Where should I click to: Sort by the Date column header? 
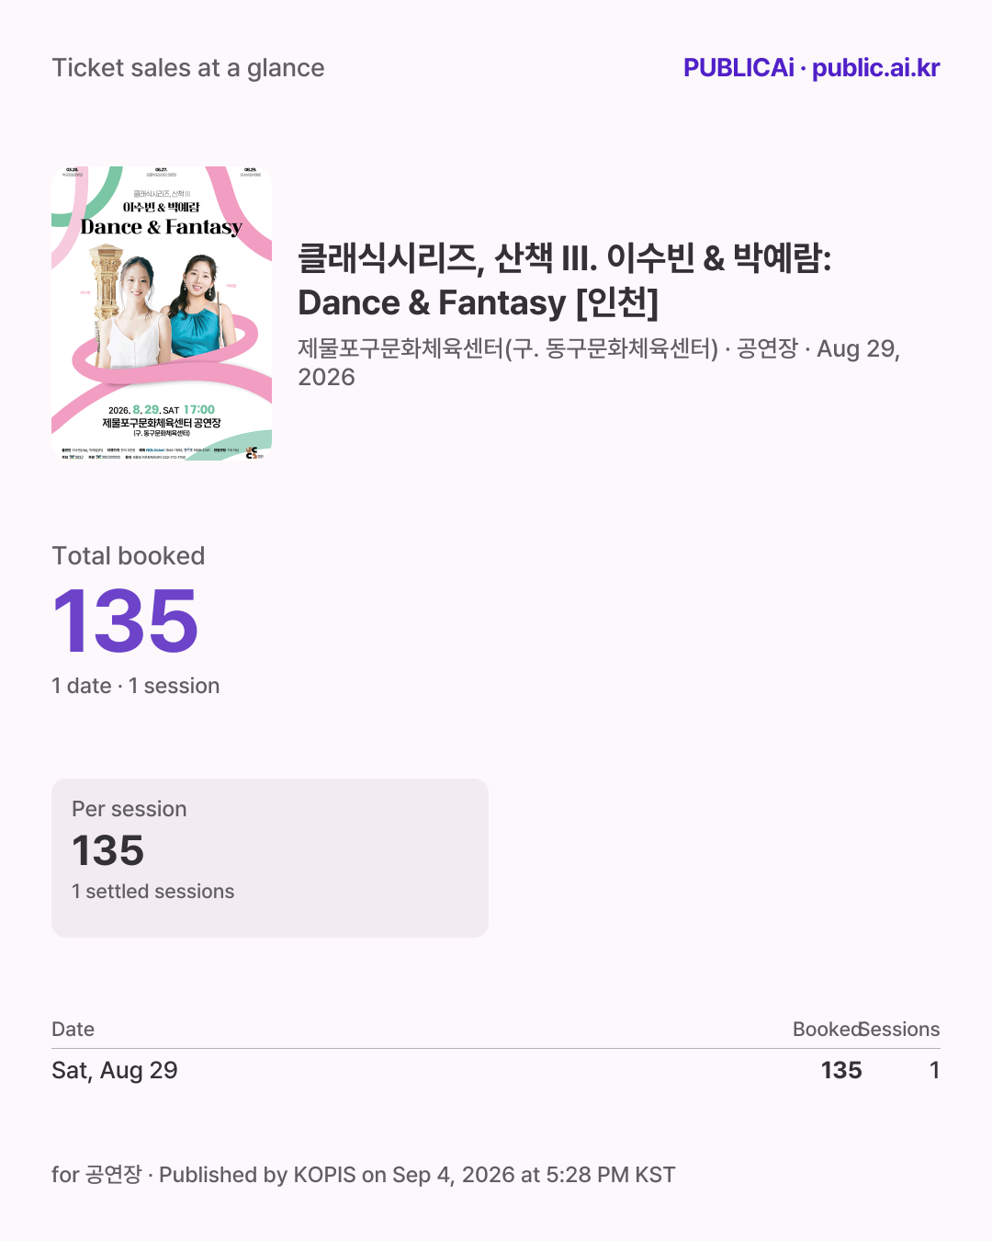tap(73, 1030)
